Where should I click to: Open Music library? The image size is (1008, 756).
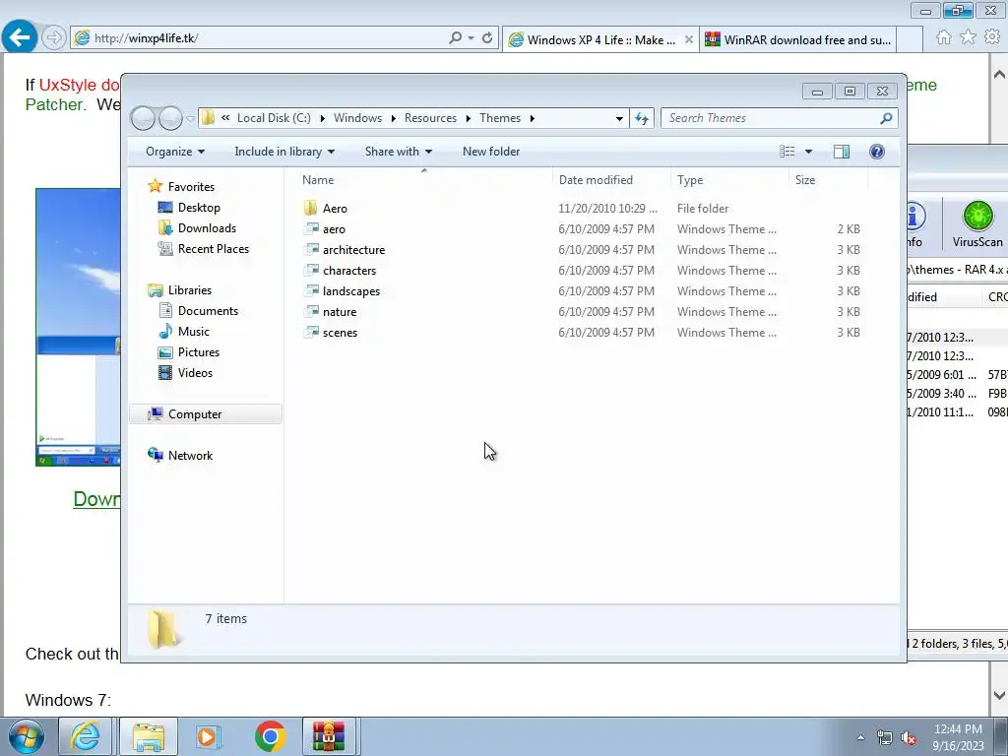[194, 331]
